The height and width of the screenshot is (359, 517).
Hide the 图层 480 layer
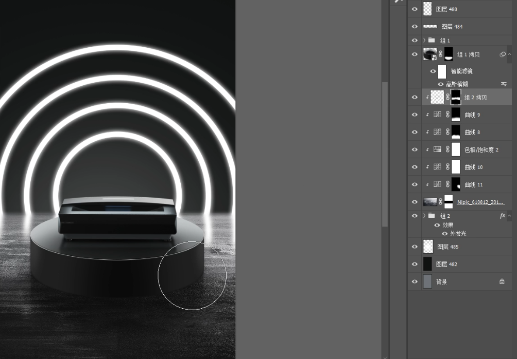pos(415,9)
